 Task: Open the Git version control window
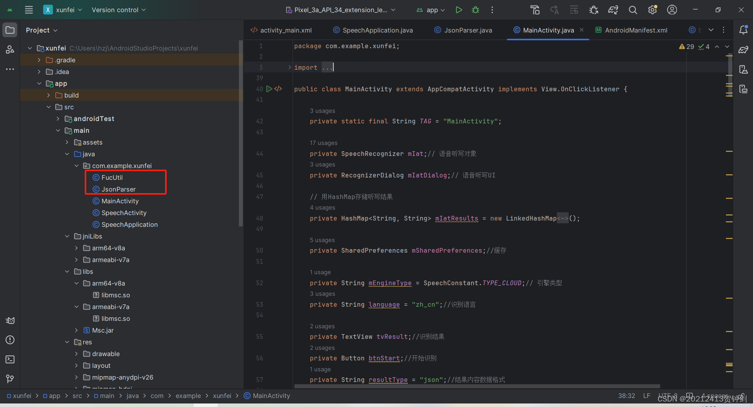point(10,378)
